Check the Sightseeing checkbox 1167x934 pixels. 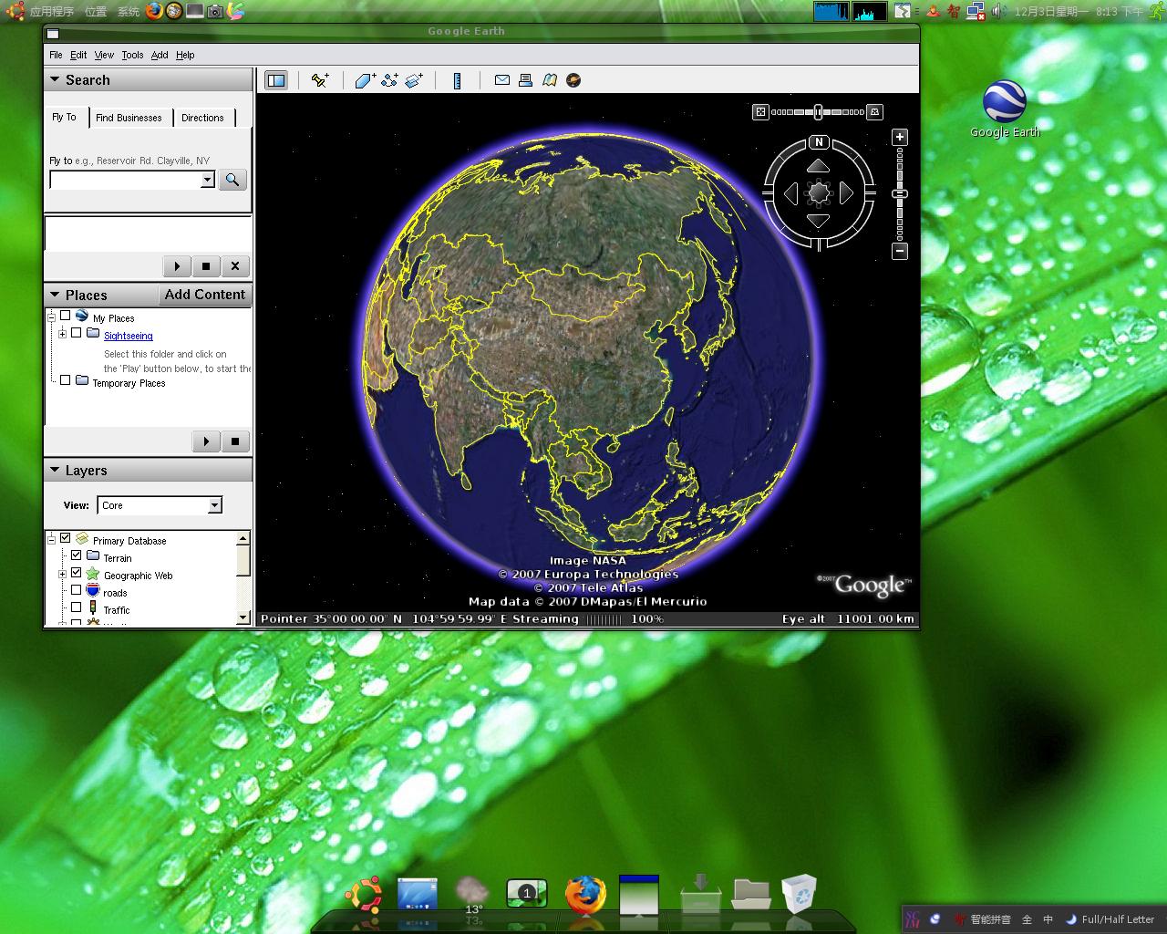point(77,333)
